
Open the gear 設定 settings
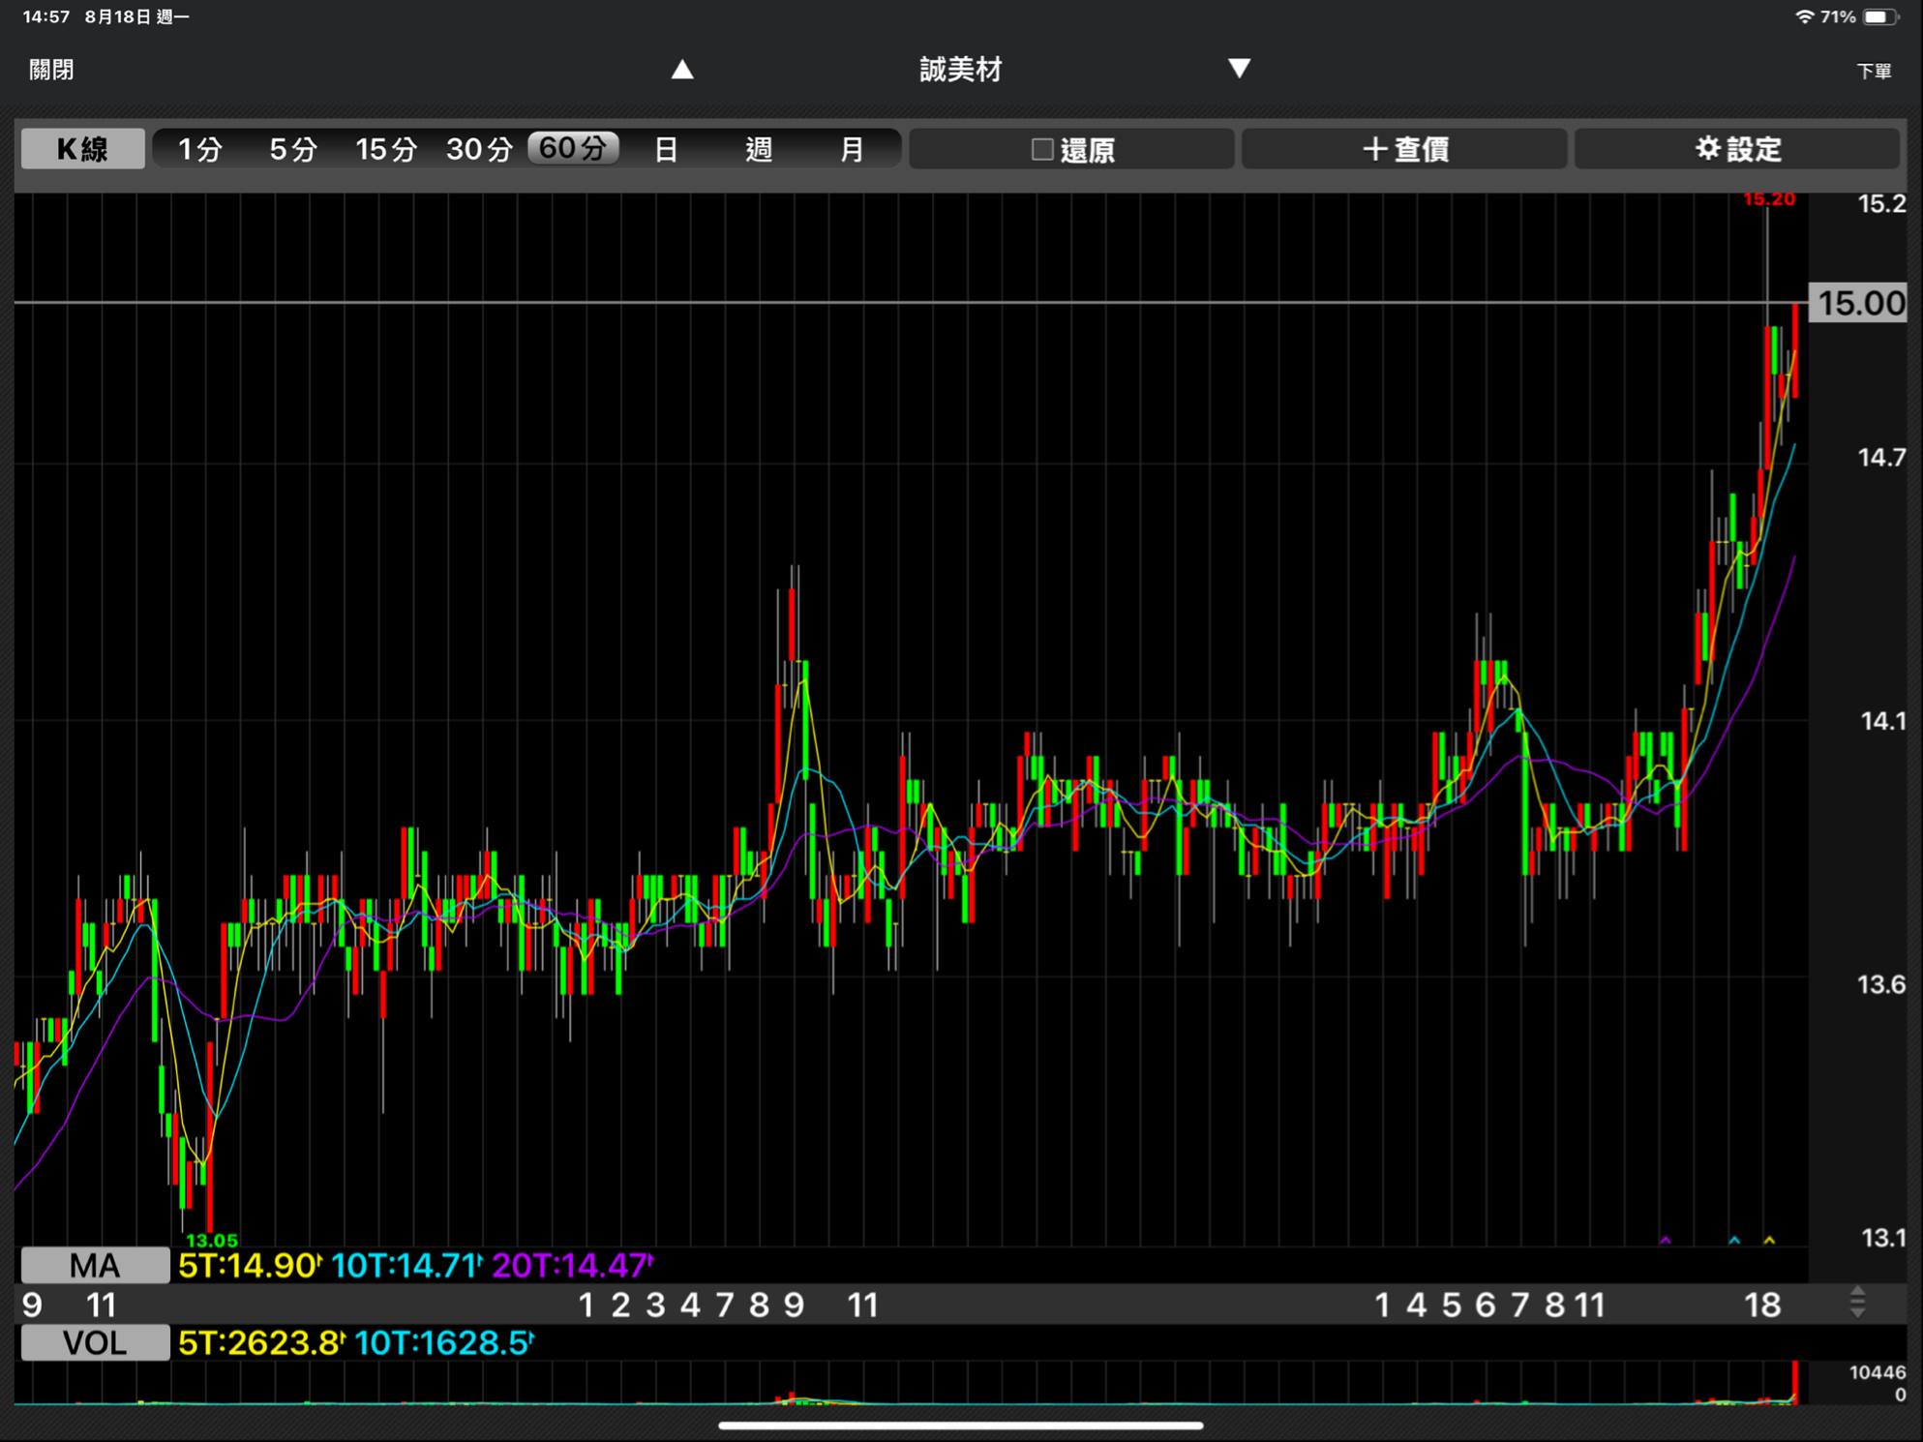click(x=1738, y=149)
